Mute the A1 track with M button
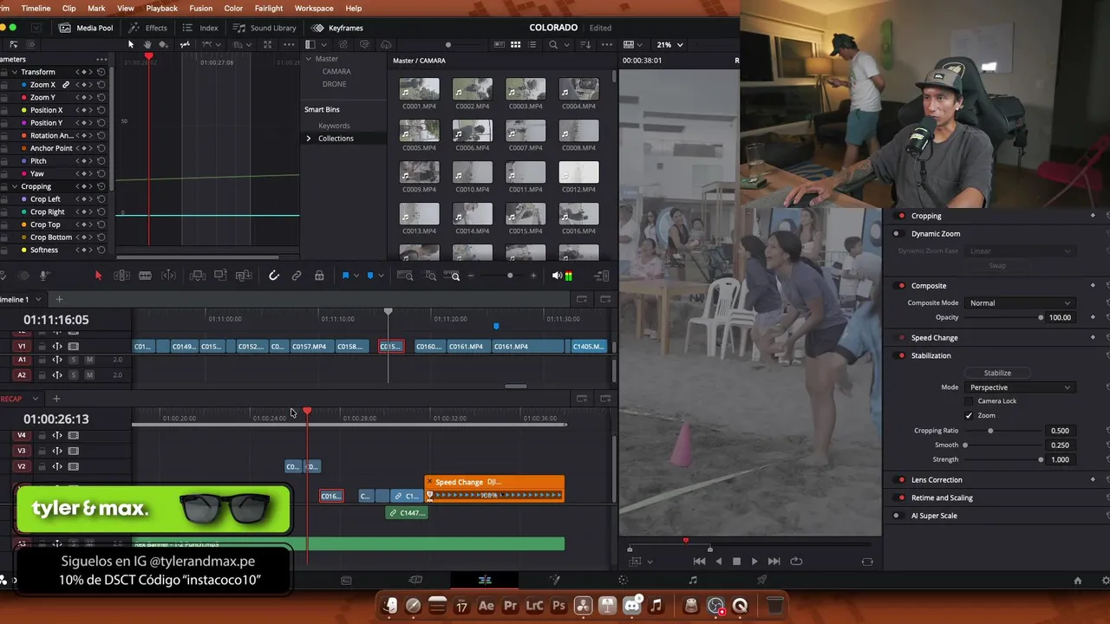The width and height of the screenshot is (1110, 624). click(x=89, y=360)
